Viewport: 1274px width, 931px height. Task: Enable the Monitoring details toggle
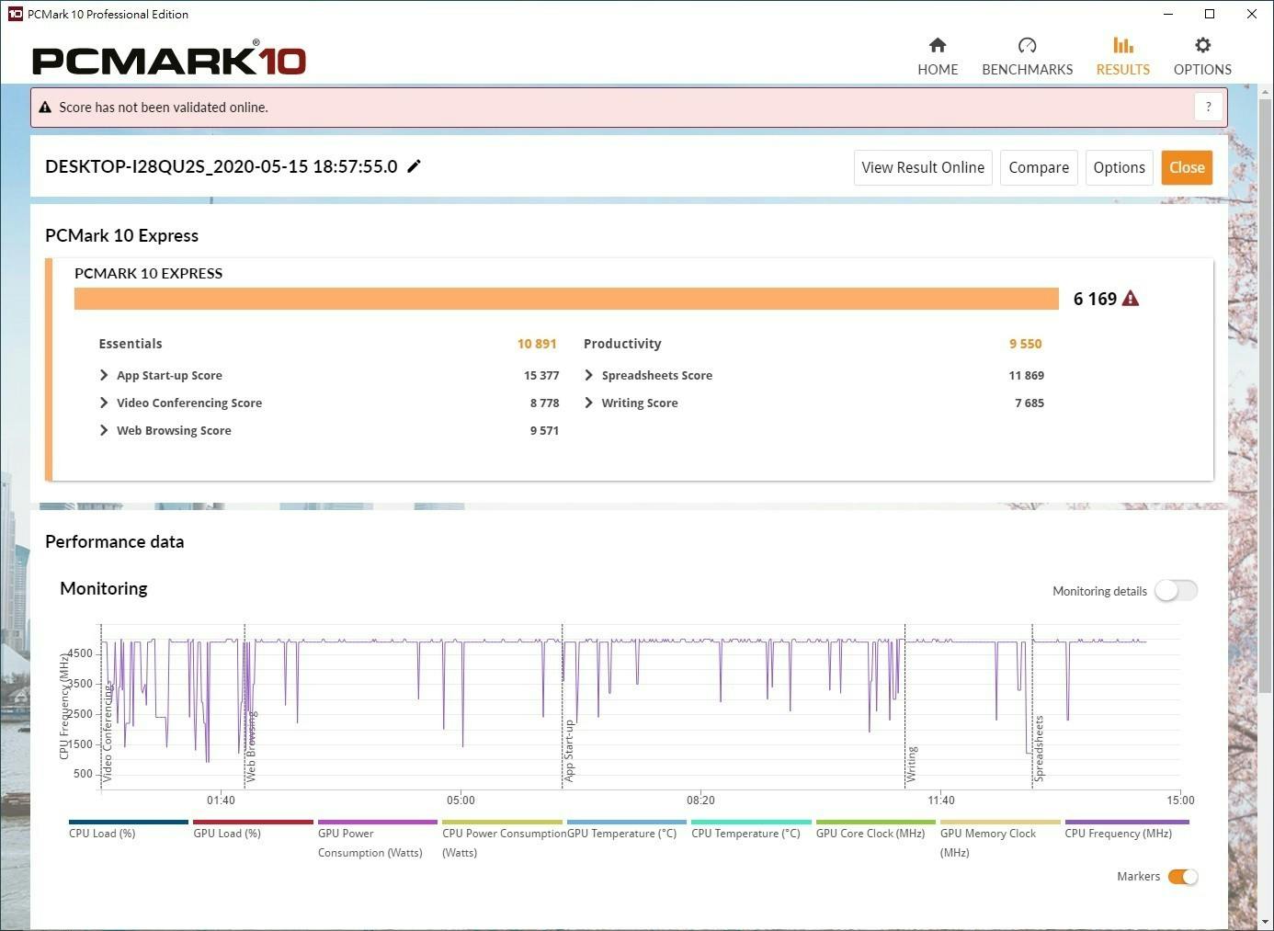1176,591
